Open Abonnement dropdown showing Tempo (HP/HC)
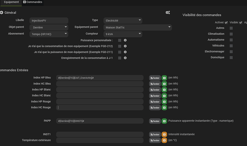The image size is (247, 146). click(x=49, y=34)
